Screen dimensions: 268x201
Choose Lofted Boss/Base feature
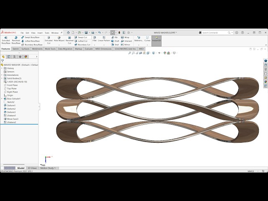(x=31, y=41)
